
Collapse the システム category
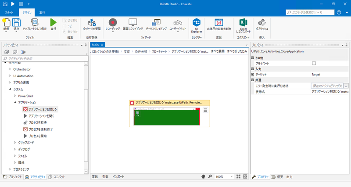click(x=10, y=89)
